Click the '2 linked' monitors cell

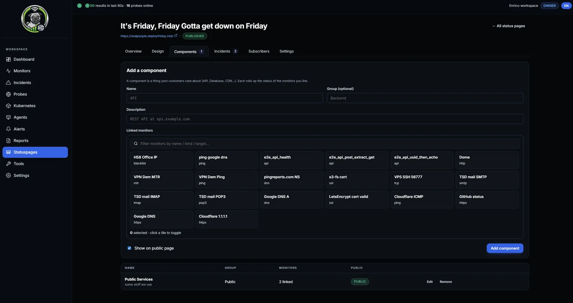286,282
